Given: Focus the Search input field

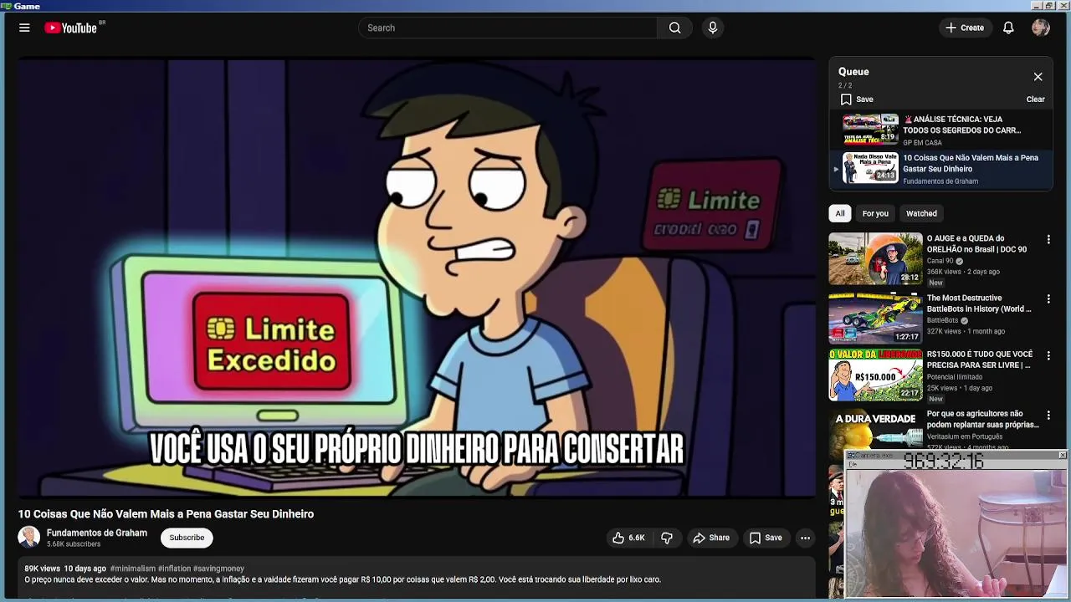Looking at the screenshot, I should pos(508,28).
